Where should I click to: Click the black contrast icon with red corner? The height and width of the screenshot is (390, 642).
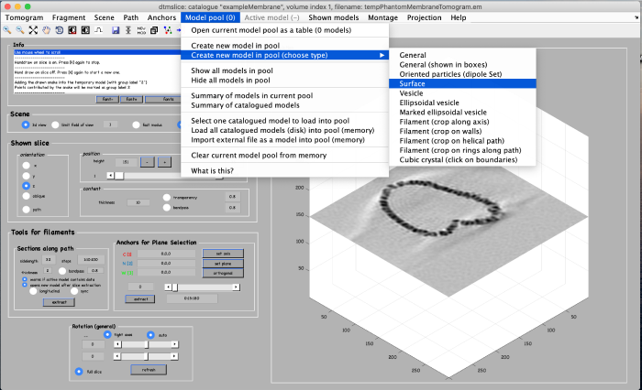click(x=72, y=30)
